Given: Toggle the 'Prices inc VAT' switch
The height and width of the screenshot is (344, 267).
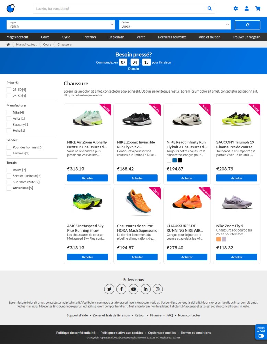Looking at the screenshot, I should pos(261,336).
